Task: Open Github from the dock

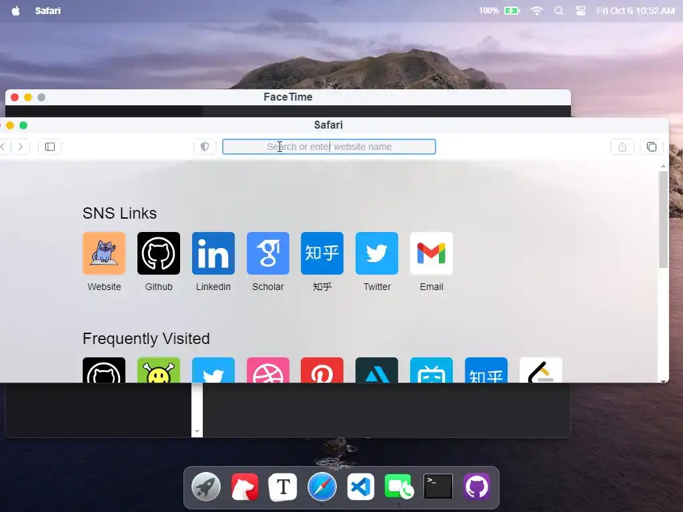Action: 476,487
